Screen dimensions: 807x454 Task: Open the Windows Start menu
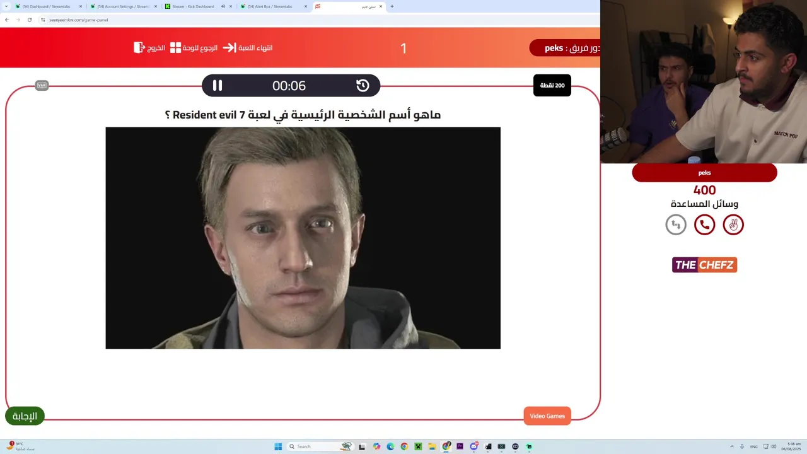coord(278,446)
